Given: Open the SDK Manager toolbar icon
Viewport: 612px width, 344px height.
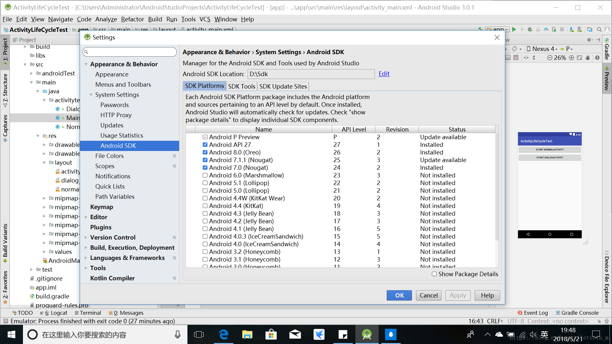Looking at the screenshot, I should click(572, 30).
